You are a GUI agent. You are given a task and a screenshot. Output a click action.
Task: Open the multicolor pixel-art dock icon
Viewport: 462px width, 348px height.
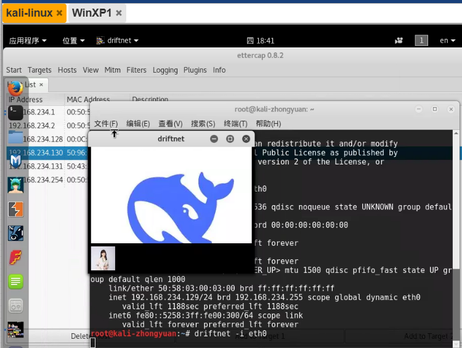click(15, 330)
